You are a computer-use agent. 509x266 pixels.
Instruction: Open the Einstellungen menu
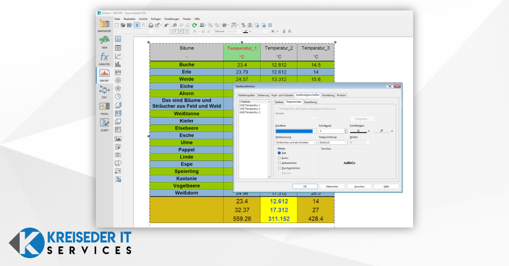(172, 19)
